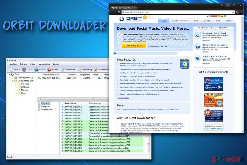247x165 pixels.
Task: Click the Fecha/Hora column header
Action: tap(70, 103)
